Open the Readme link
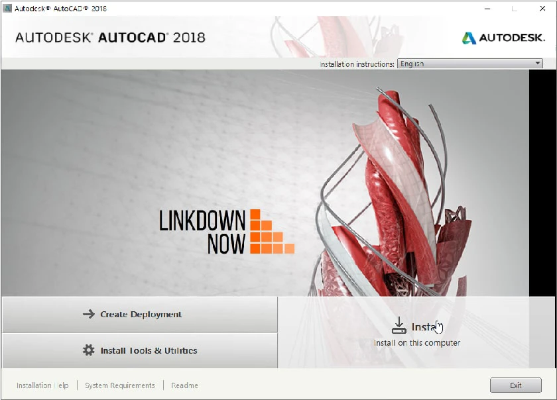 pyautogui.click(x=184, y=385)
